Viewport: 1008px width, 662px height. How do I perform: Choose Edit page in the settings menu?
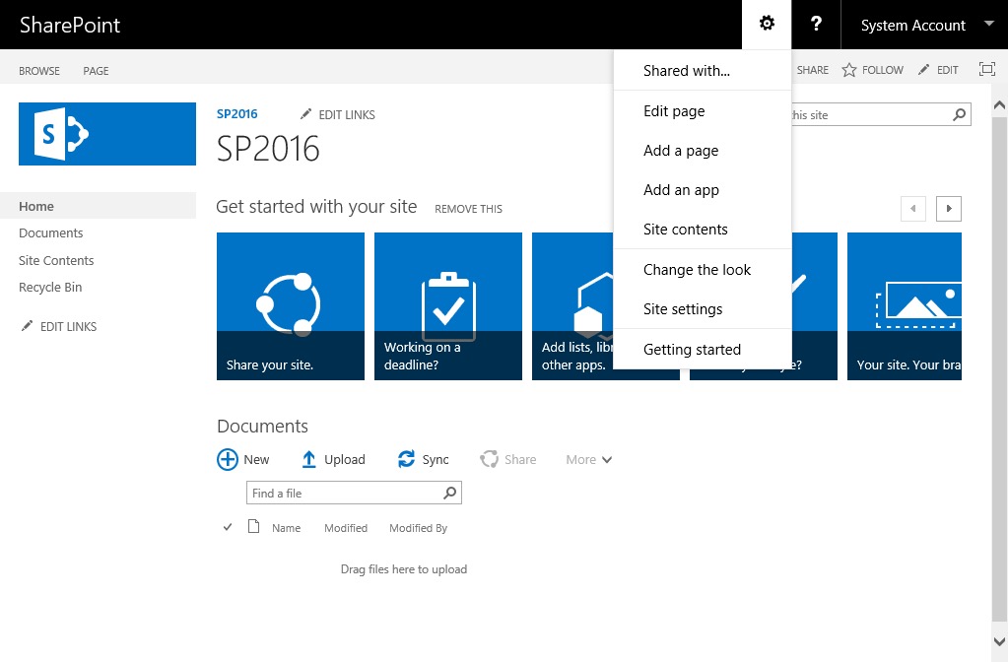point(702,111)
